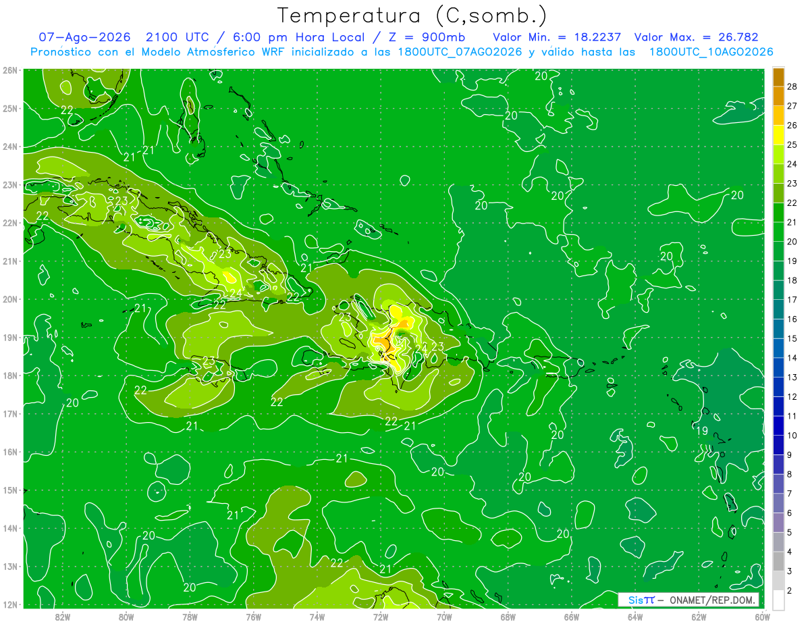Click the "2100 UTC" time text

pyautogui.click(x=178, y=37)
